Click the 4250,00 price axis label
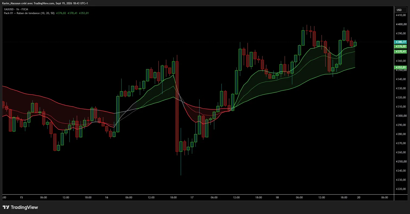 click(x=401, y=162)
